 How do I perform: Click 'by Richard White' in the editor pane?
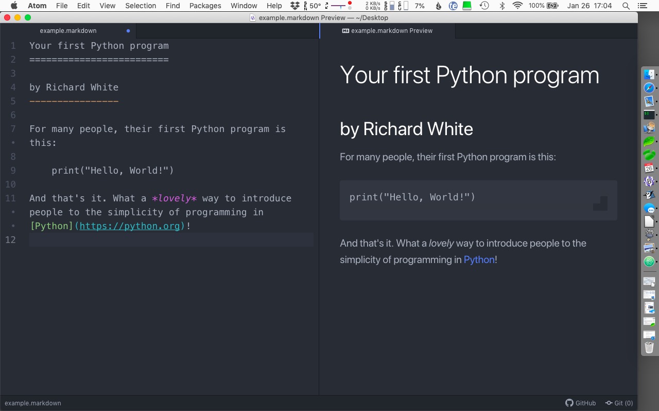pyautogui.click(x=74, y=87)
